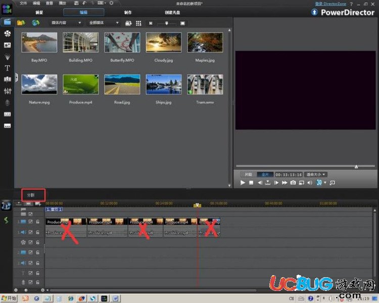
Task: Open the View menu
Action: (50, 3)
